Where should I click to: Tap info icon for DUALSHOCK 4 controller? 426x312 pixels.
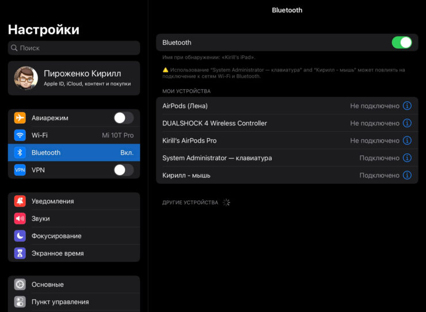(407, 123)
